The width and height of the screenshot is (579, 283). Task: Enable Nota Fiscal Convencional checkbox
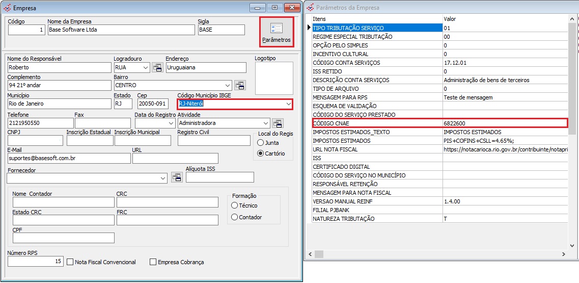coord(71,262)
